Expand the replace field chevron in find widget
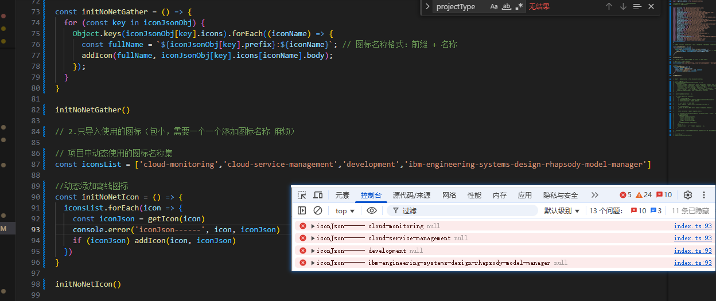 tap(427, 6)
